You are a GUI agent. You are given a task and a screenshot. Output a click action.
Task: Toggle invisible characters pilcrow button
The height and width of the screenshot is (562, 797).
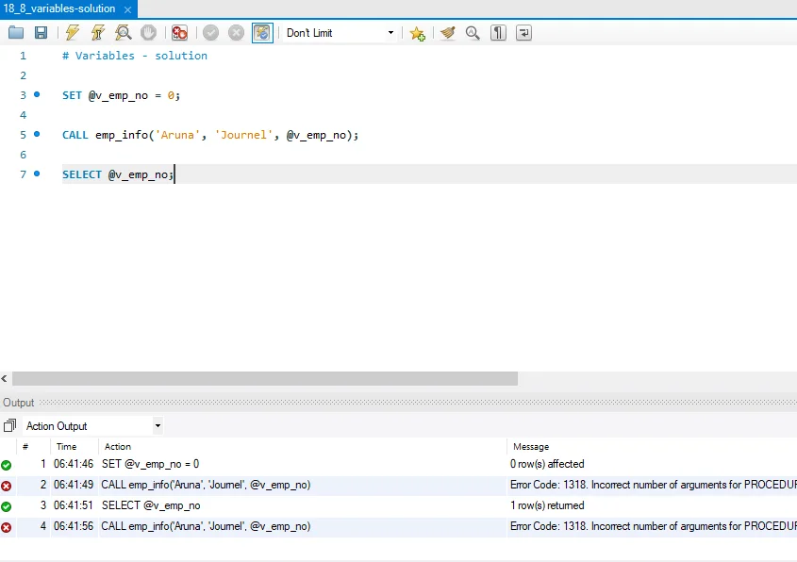pos(498,33)
